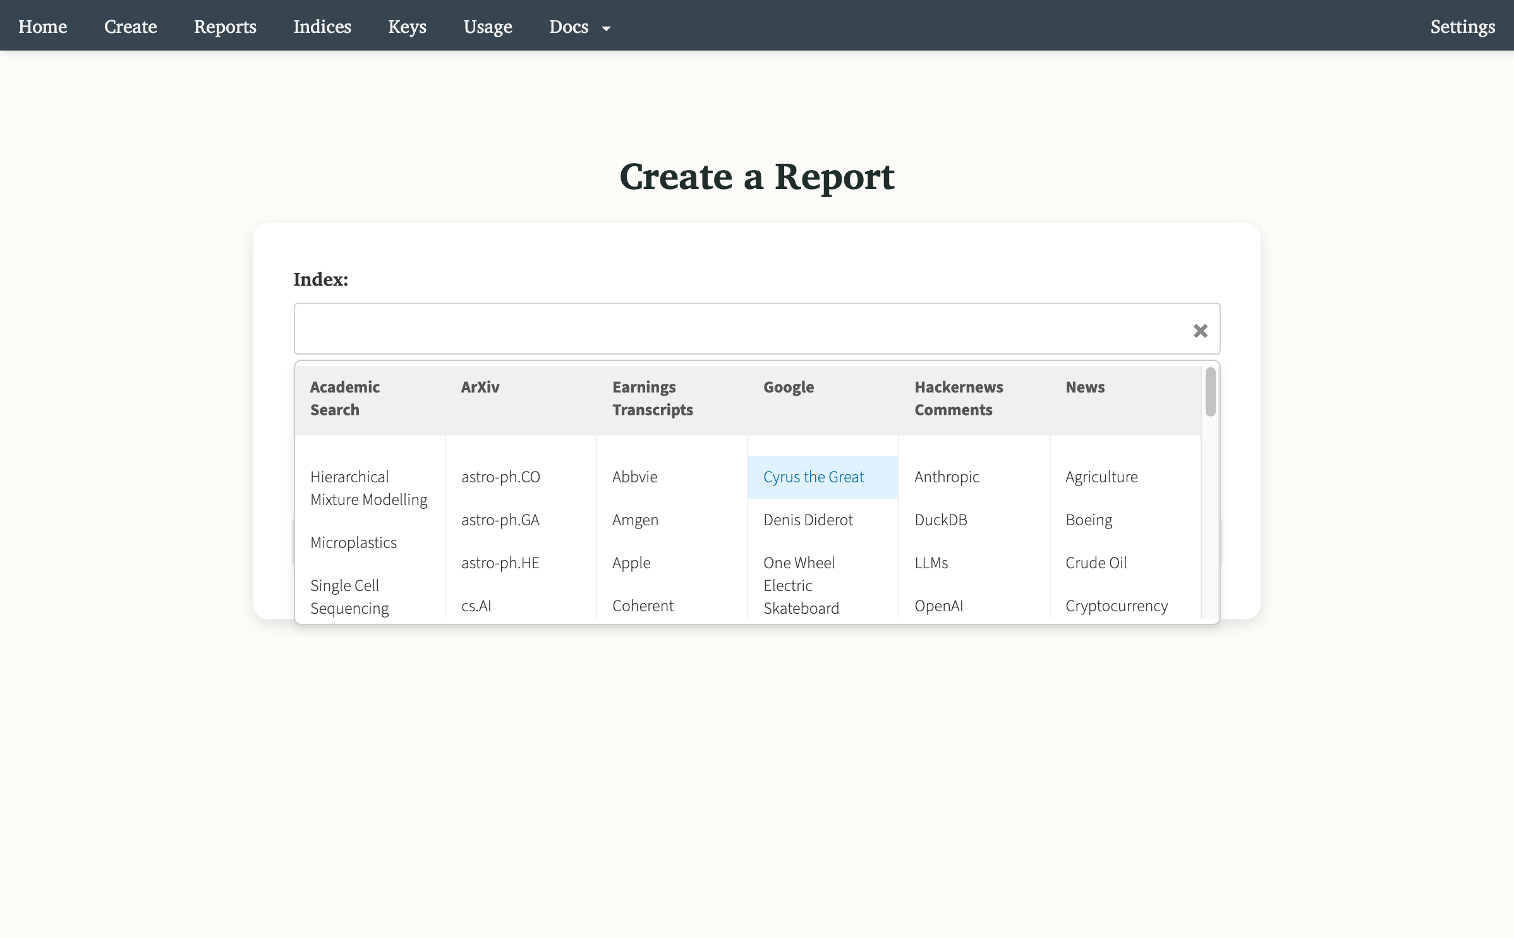This screenshot has height=938, width=1514.
Task: Select Cyrus the Great under Google
Action: [x=813, y=477]
